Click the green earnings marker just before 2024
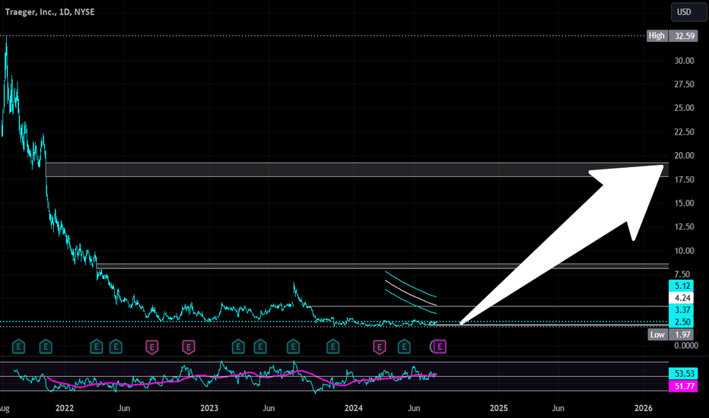Screen dimensions: 709x418 (x=332, y=347)
